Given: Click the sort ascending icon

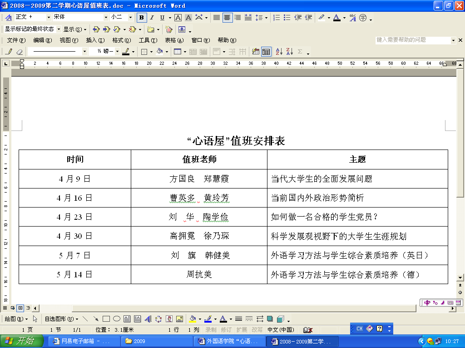Looking at the screenshot, I should (279, 52).
